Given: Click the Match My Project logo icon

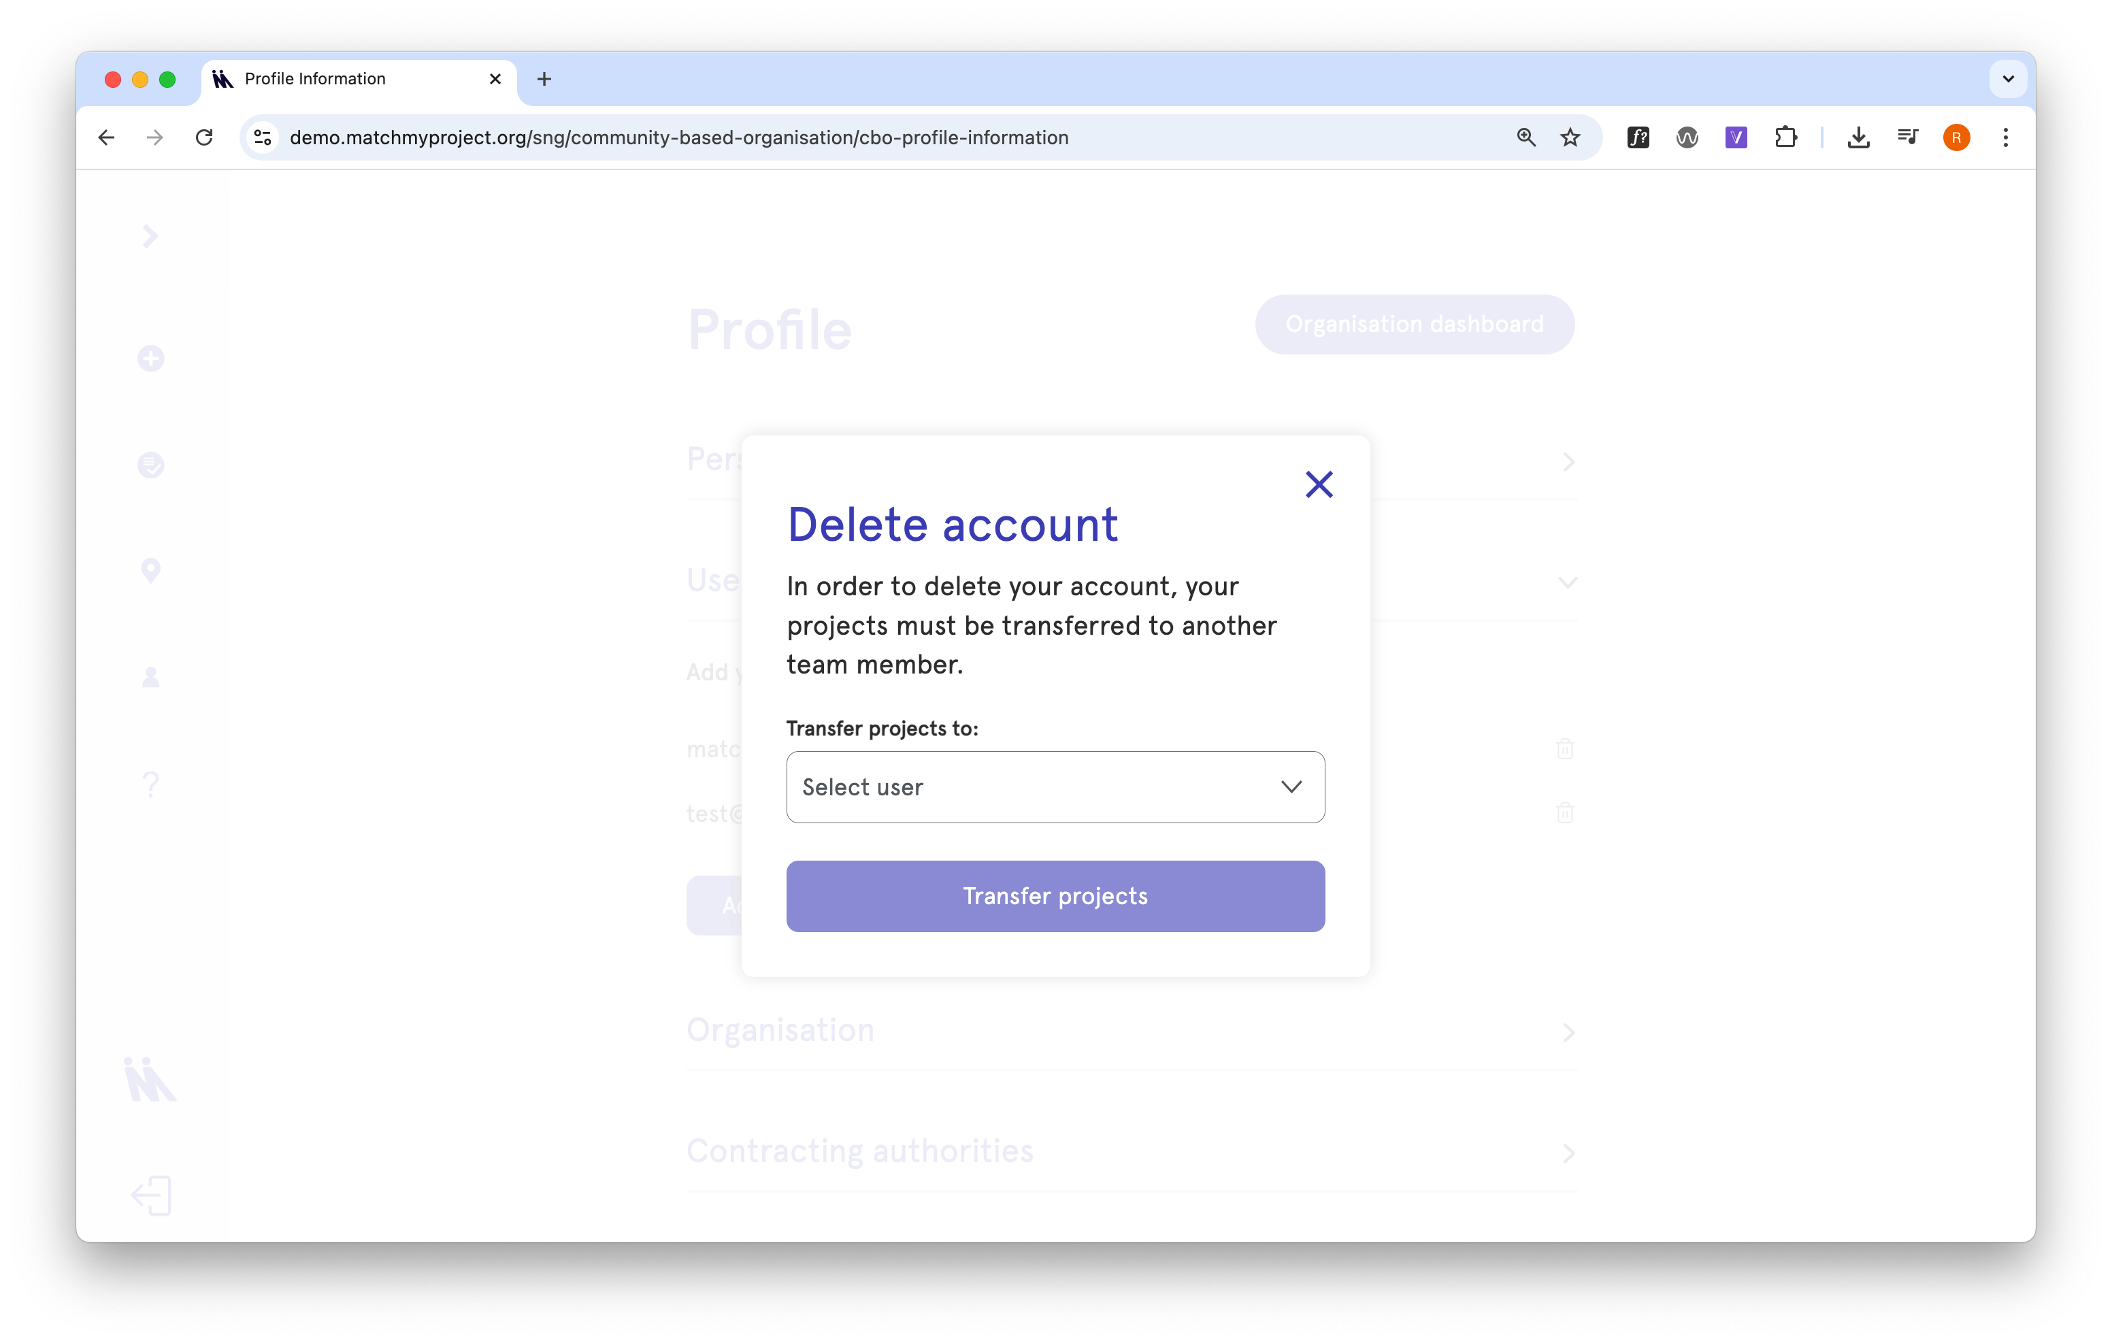Looking at the screenshot, I should [150, 1079].
